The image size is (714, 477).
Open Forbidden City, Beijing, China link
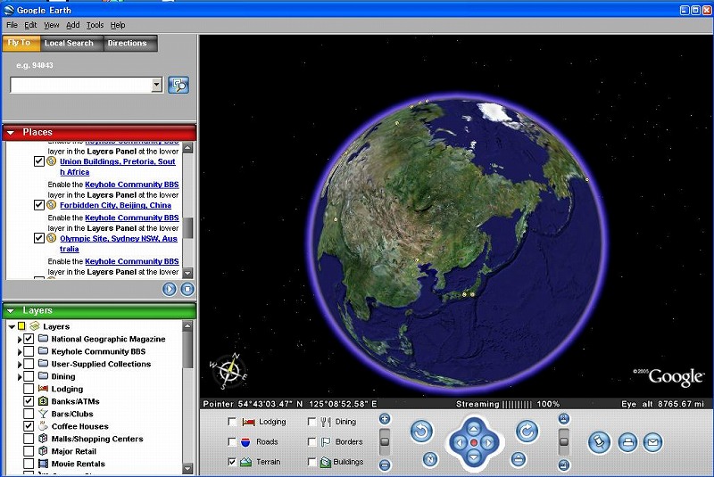[x=115, y=205]
